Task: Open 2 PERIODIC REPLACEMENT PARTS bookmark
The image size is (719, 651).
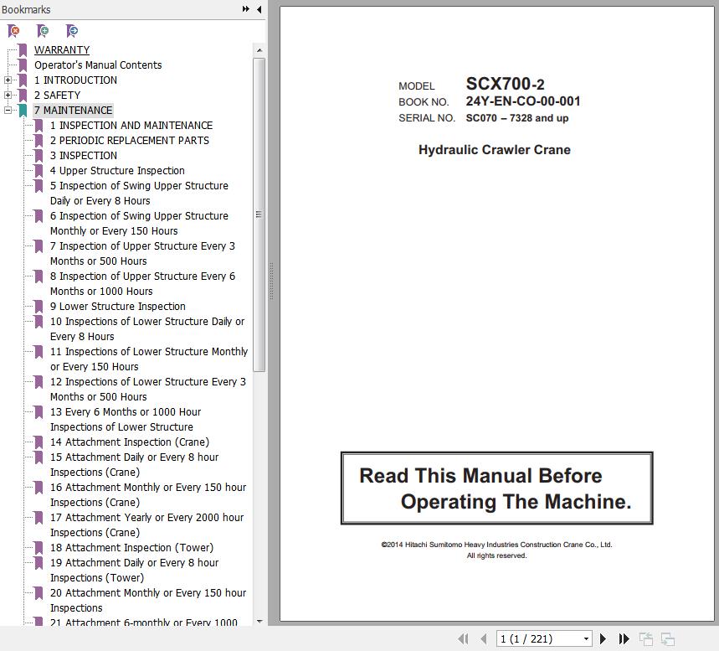Action: [x=129, y=141]
